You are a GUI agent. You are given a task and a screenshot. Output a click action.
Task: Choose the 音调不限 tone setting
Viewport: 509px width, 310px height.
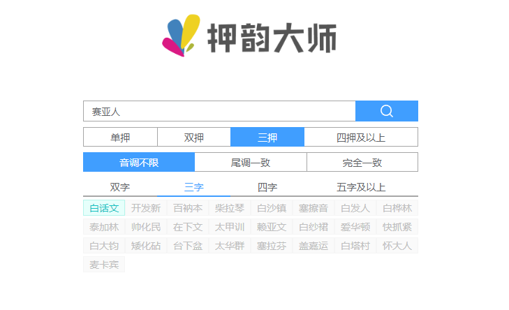139,162
